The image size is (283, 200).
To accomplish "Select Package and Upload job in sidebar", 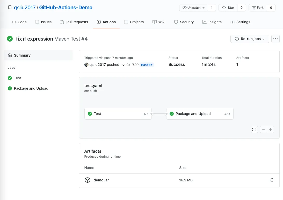I will tap(31, 88).
